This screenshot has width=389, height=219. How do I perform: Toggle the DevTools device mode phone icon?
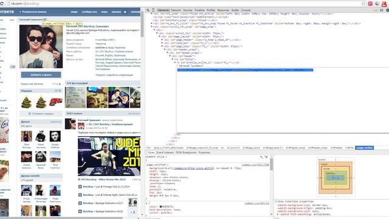[153, 10]
